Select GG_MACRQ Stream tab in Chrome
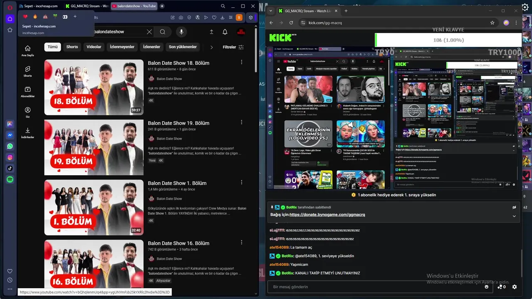 (308, 11)
